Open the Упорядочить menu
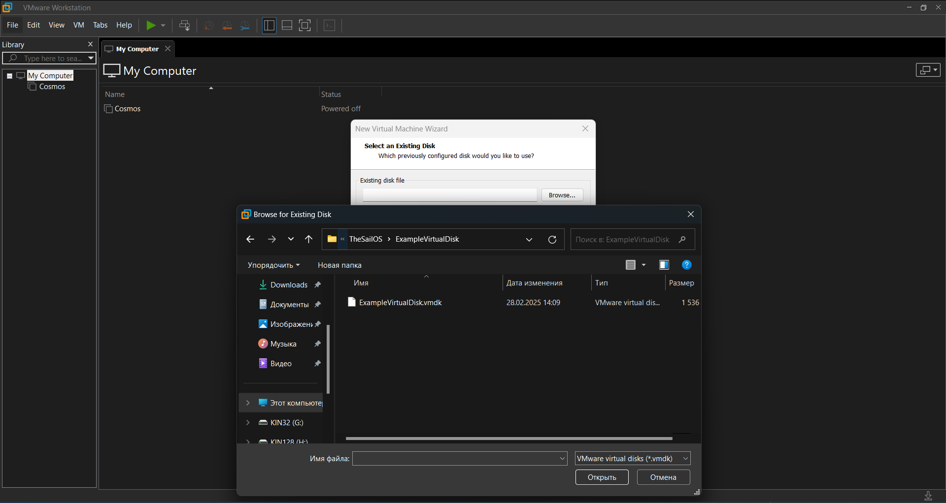This screenshot has width=946, height=503. (x=273, y=265)
